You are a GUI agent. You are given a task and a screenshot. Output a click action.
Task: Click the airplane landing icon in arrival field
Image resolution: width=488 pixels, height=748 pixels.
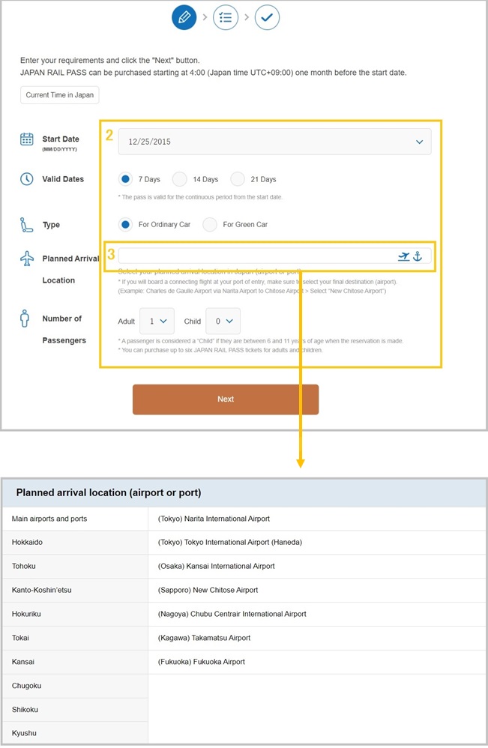click(403, 256)
